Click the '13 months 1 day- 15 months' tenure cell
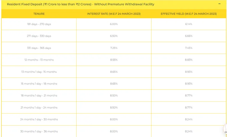 click(39, 72)
